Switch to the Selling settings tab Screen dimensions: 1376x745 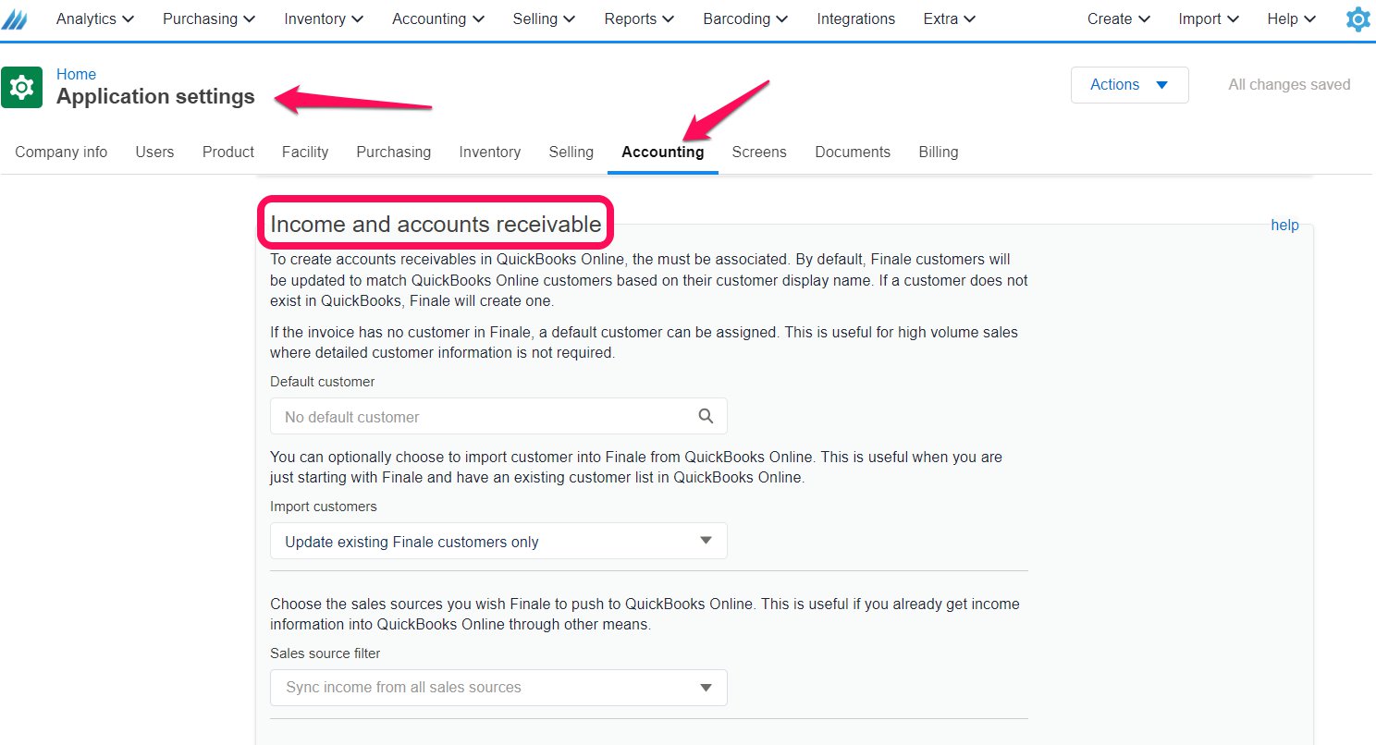(x=571, y=152)
